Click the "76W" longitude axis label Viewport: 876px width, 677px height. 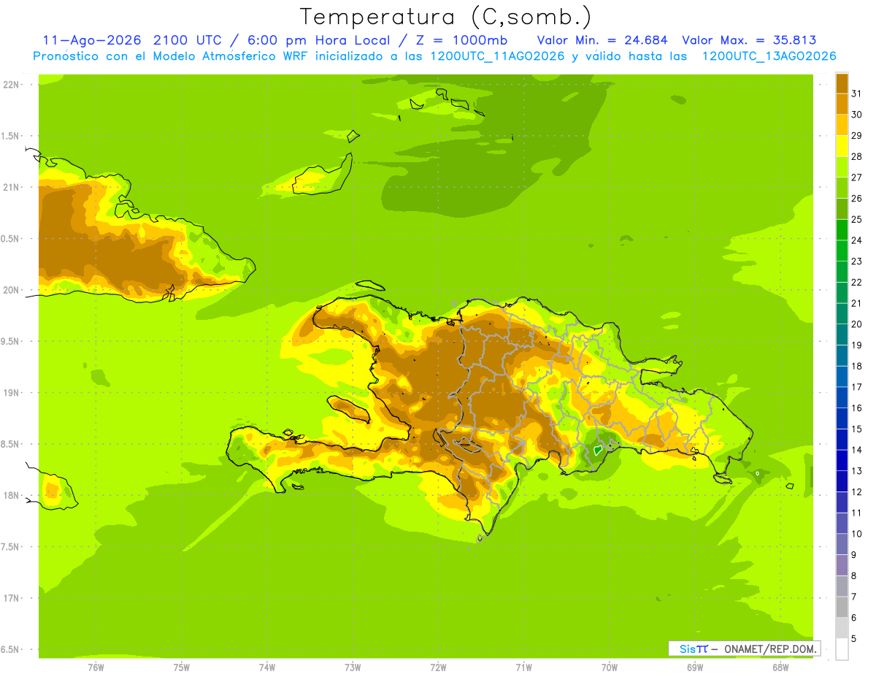(x=96, y=668)
